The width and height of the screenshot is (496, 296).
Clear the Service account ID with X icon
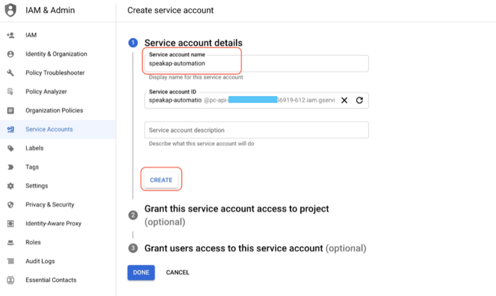(344, 100)
